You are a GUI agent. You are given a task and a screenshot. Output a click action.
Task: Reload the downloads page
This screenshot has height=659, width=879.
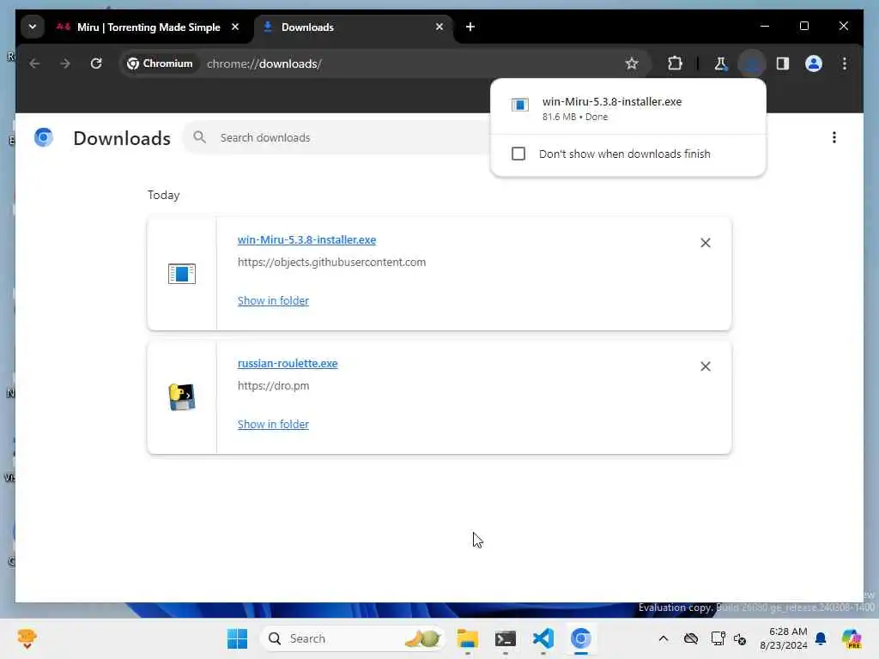pos(96,63)
